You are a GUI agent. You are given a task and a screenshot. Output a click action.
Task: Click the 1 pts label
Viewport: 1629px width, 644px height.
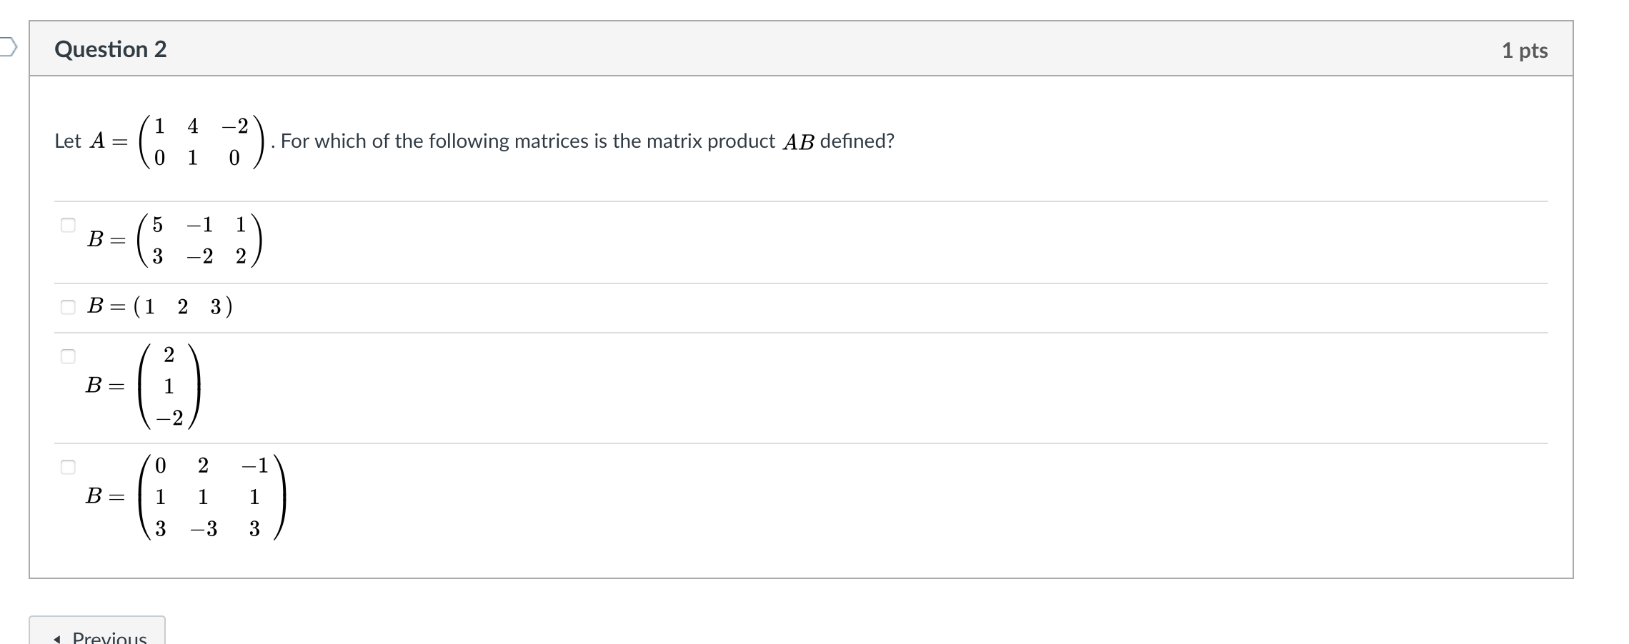point(1524,51)
